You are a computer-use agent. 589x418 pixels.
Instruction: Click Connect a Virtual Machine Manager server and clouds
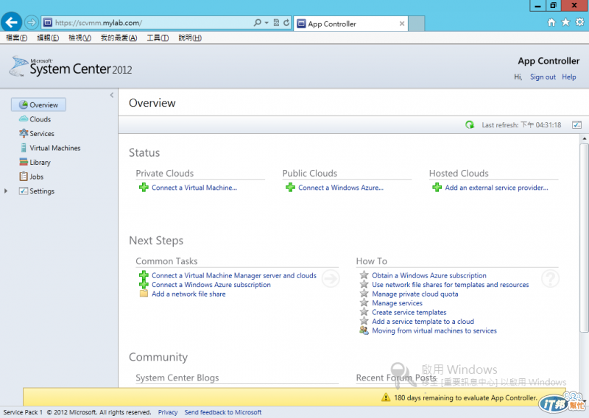tap(234, 275)
